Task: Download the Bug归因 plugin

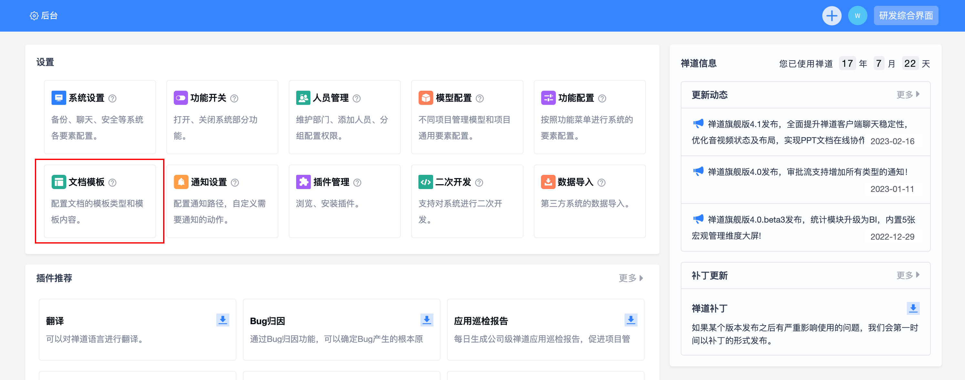Action: click(x=427, y=320)
